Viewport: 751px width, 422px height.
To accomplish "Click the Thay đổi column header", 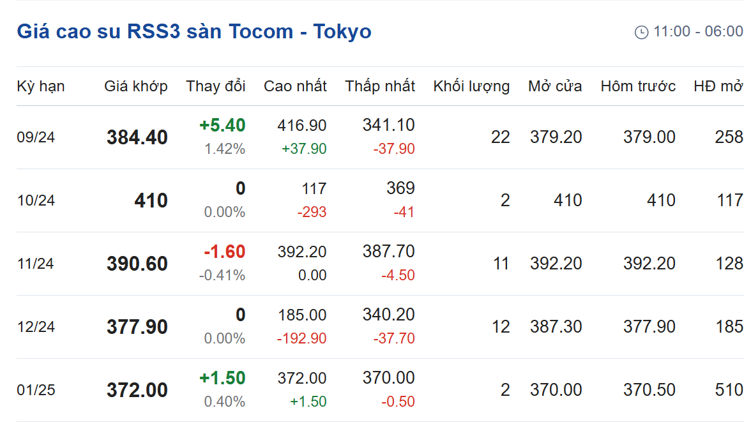I will coord(216,86).
